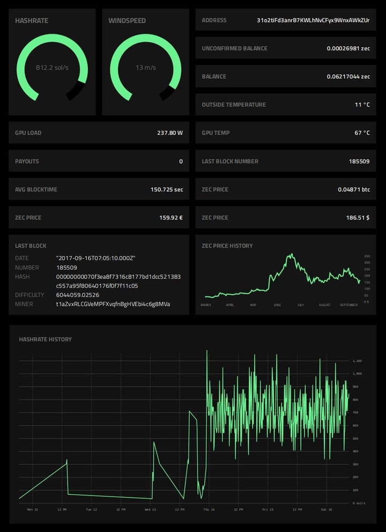The height and width of the screenshot is (532, 386).
Task: Click the Last Block Number 185509 card
Action: click(x=286, y=161)
